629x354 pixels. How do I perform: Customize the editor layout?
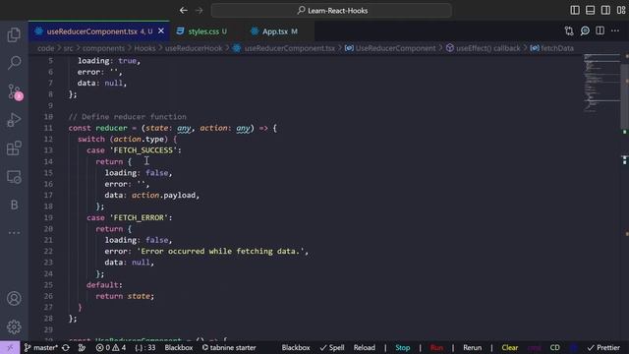pyautogui.click(x=621, y=10)
